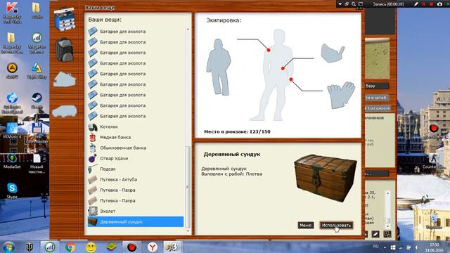Show hidden tray icons with the arrow
The width and height of the screenshot is (450, 253).
tap(385, 247)
